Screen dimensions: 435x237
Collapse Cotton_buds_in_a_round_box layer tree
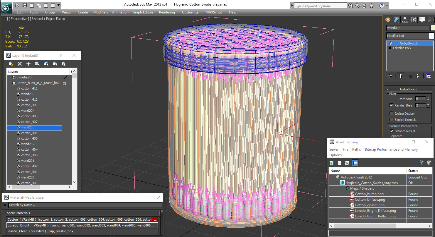coord(9,83)
